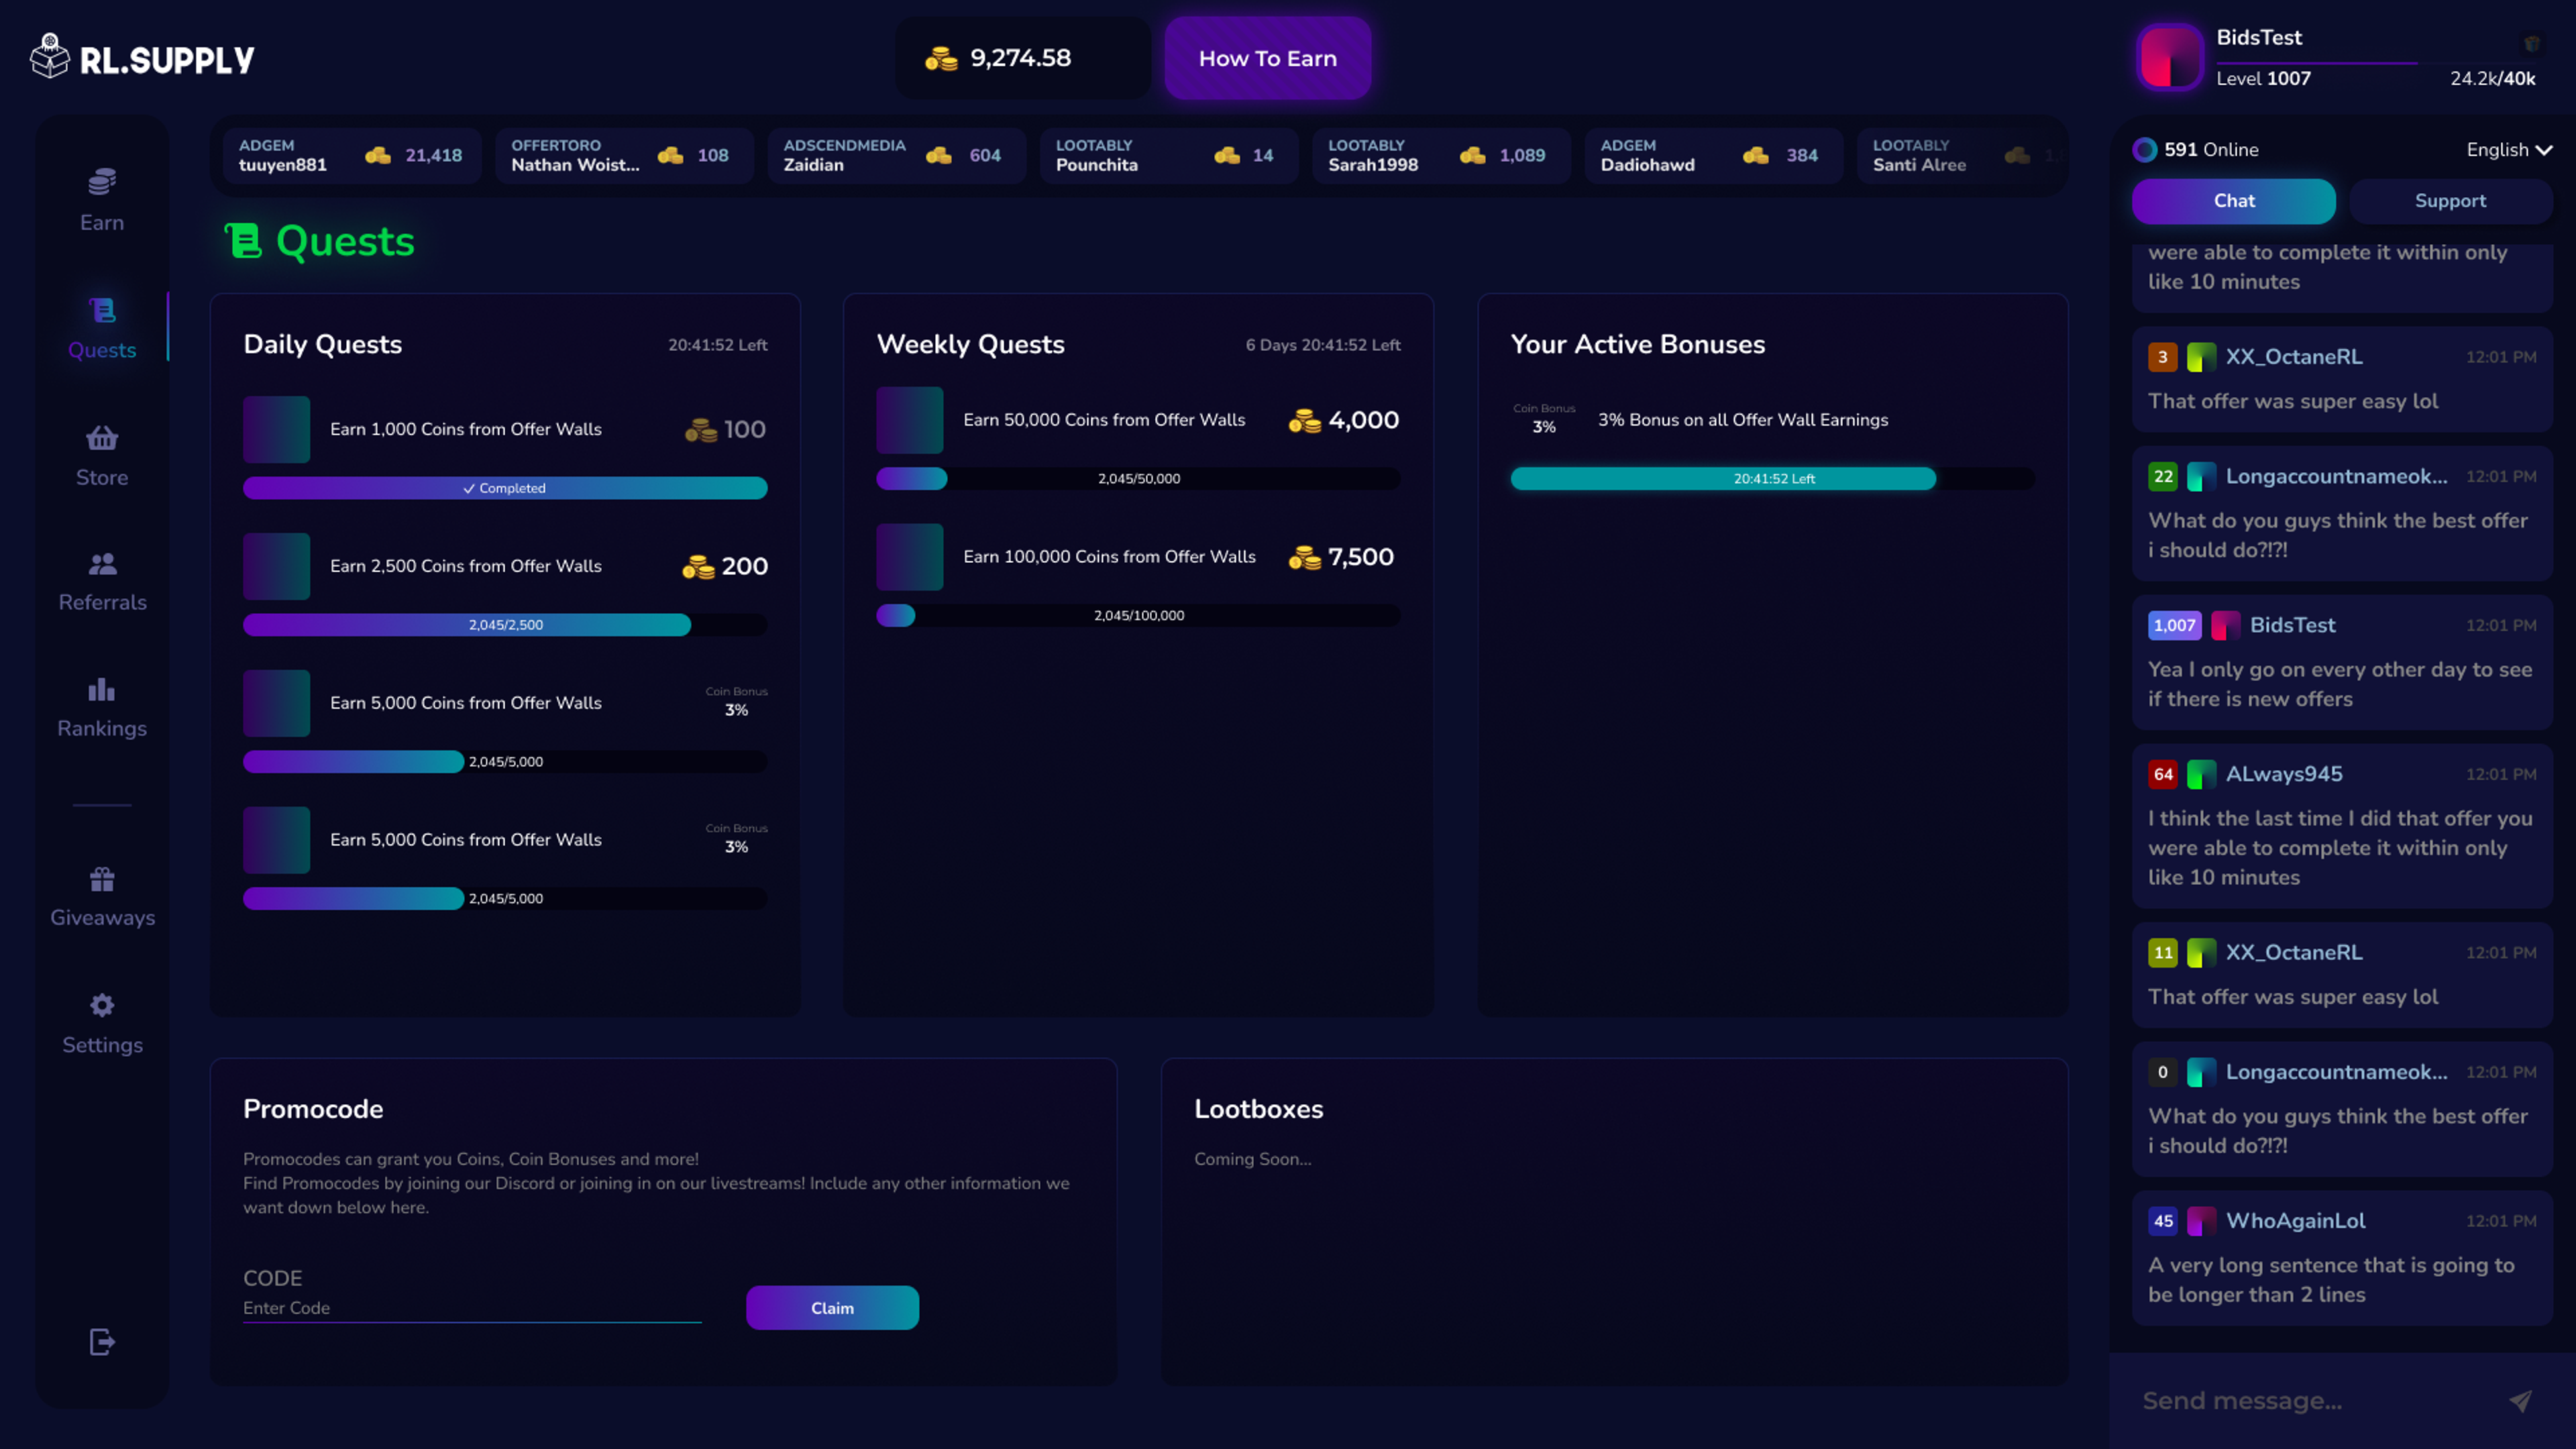Click the 1,007 level badge in chat
The image size is (2576, 1449).
pyautogui.click(x=2174, y=625)
